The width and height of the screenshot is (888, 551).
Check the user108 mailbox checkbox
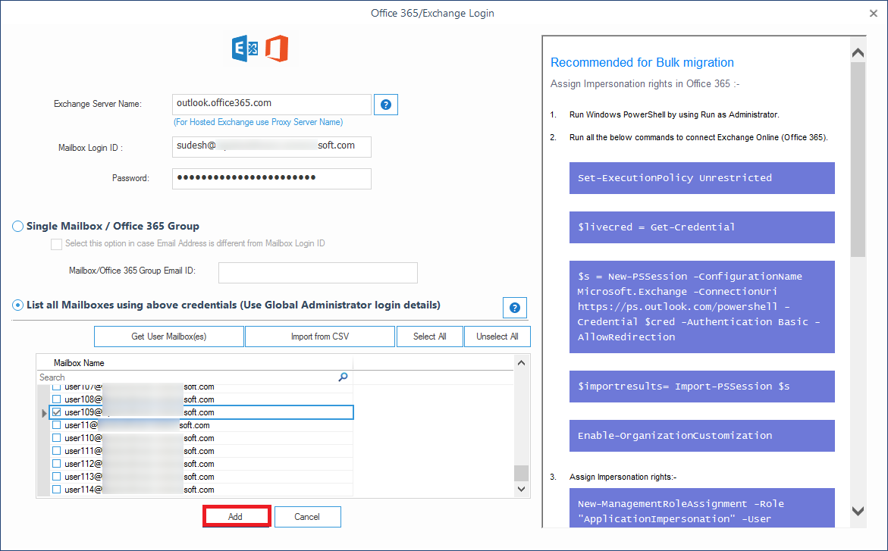point(56,399)
